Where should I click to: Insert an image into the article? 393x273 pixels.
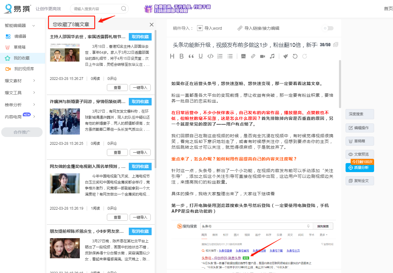[x=243, y=56]
